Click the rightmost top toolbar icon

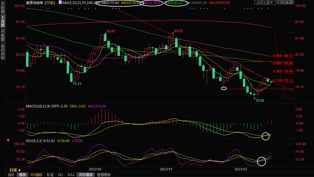[293, 3]
